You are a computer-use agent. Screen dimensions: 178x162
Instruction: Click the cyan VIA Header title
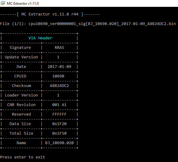(40, 38)
